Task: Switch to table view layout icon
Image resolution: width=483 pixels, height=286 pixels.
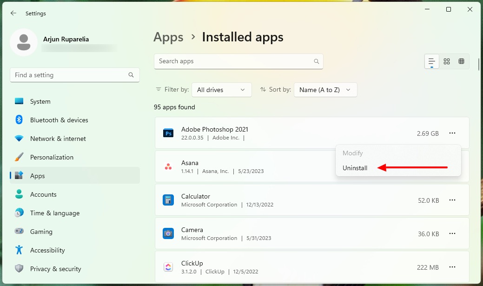Action: [x=461, y=61]
